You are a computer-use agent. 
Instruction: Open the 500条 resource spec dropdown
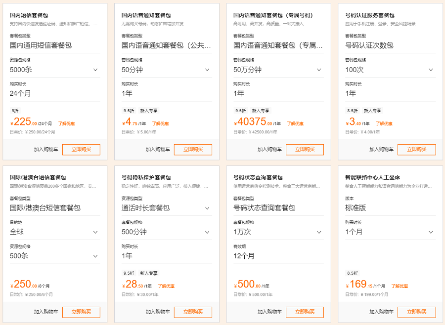point(55,256)
